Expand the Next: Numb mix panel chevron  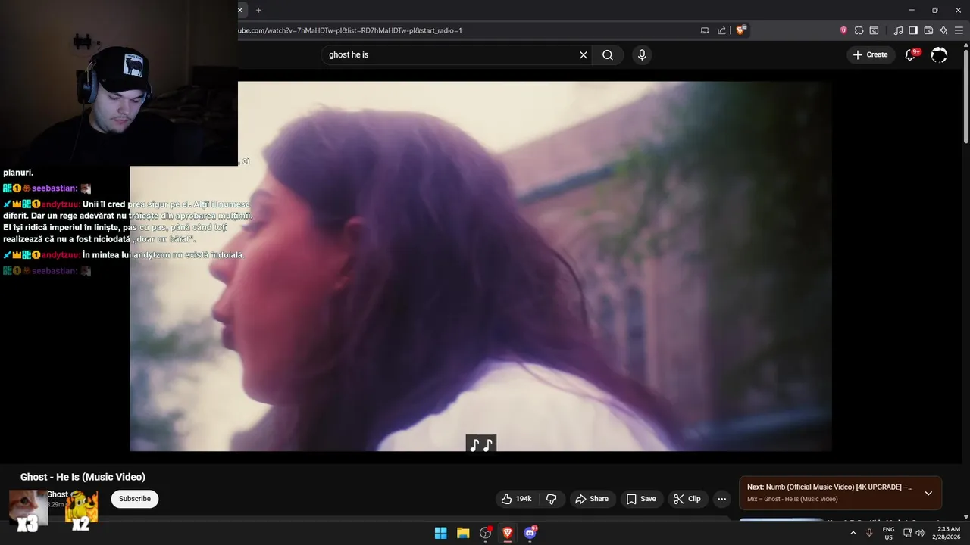928,494
